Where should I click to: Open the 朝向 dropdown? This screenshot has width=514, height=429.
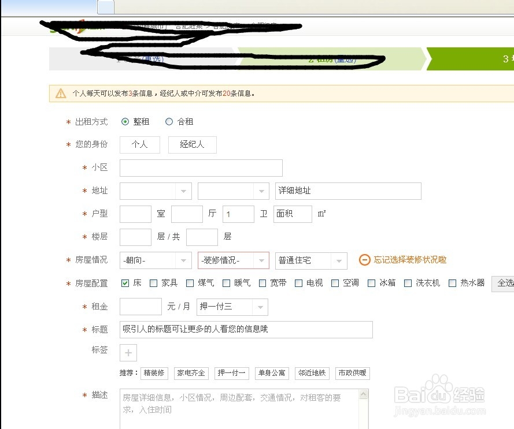(156, 260)
